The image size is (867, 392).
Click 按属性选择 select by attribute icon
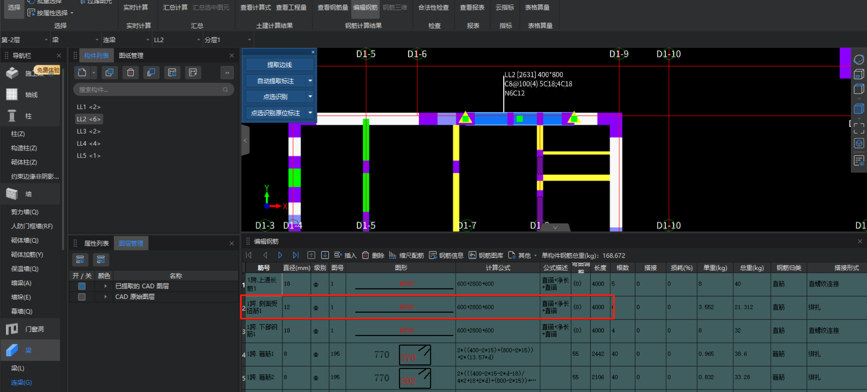coord(31,13)
